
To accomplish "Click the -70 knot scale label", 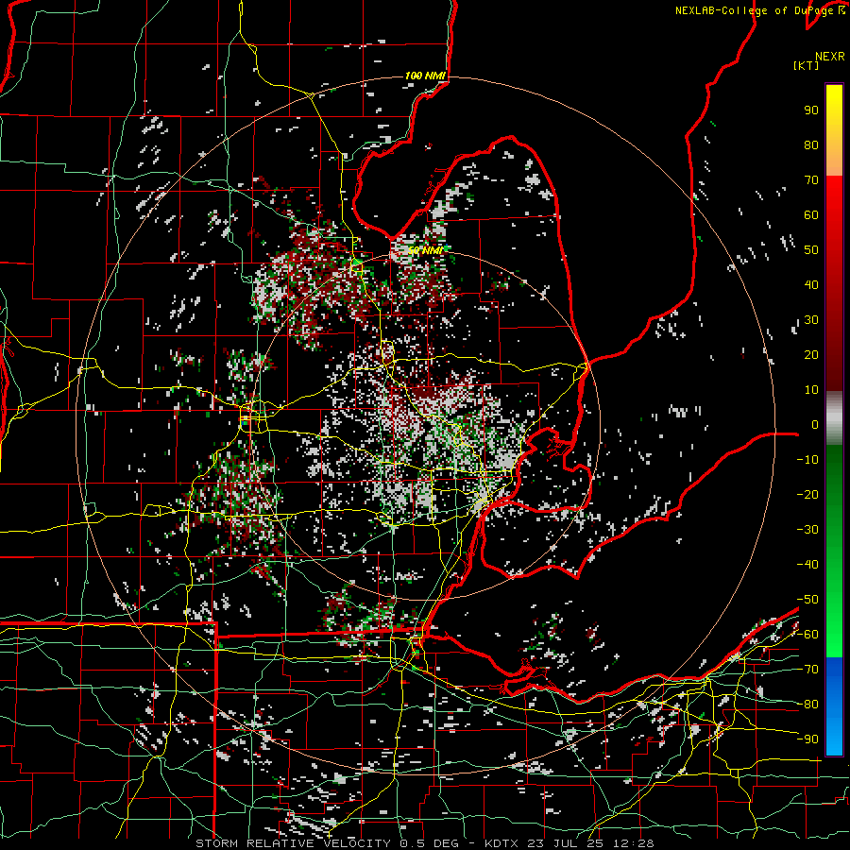I will (x=807, y=670).
